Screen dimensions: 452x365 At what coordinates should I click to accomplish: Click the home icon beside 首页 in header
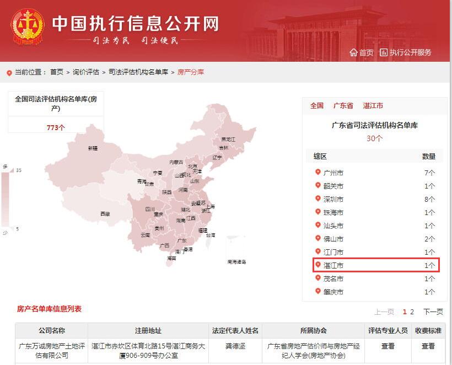point(353,52)
